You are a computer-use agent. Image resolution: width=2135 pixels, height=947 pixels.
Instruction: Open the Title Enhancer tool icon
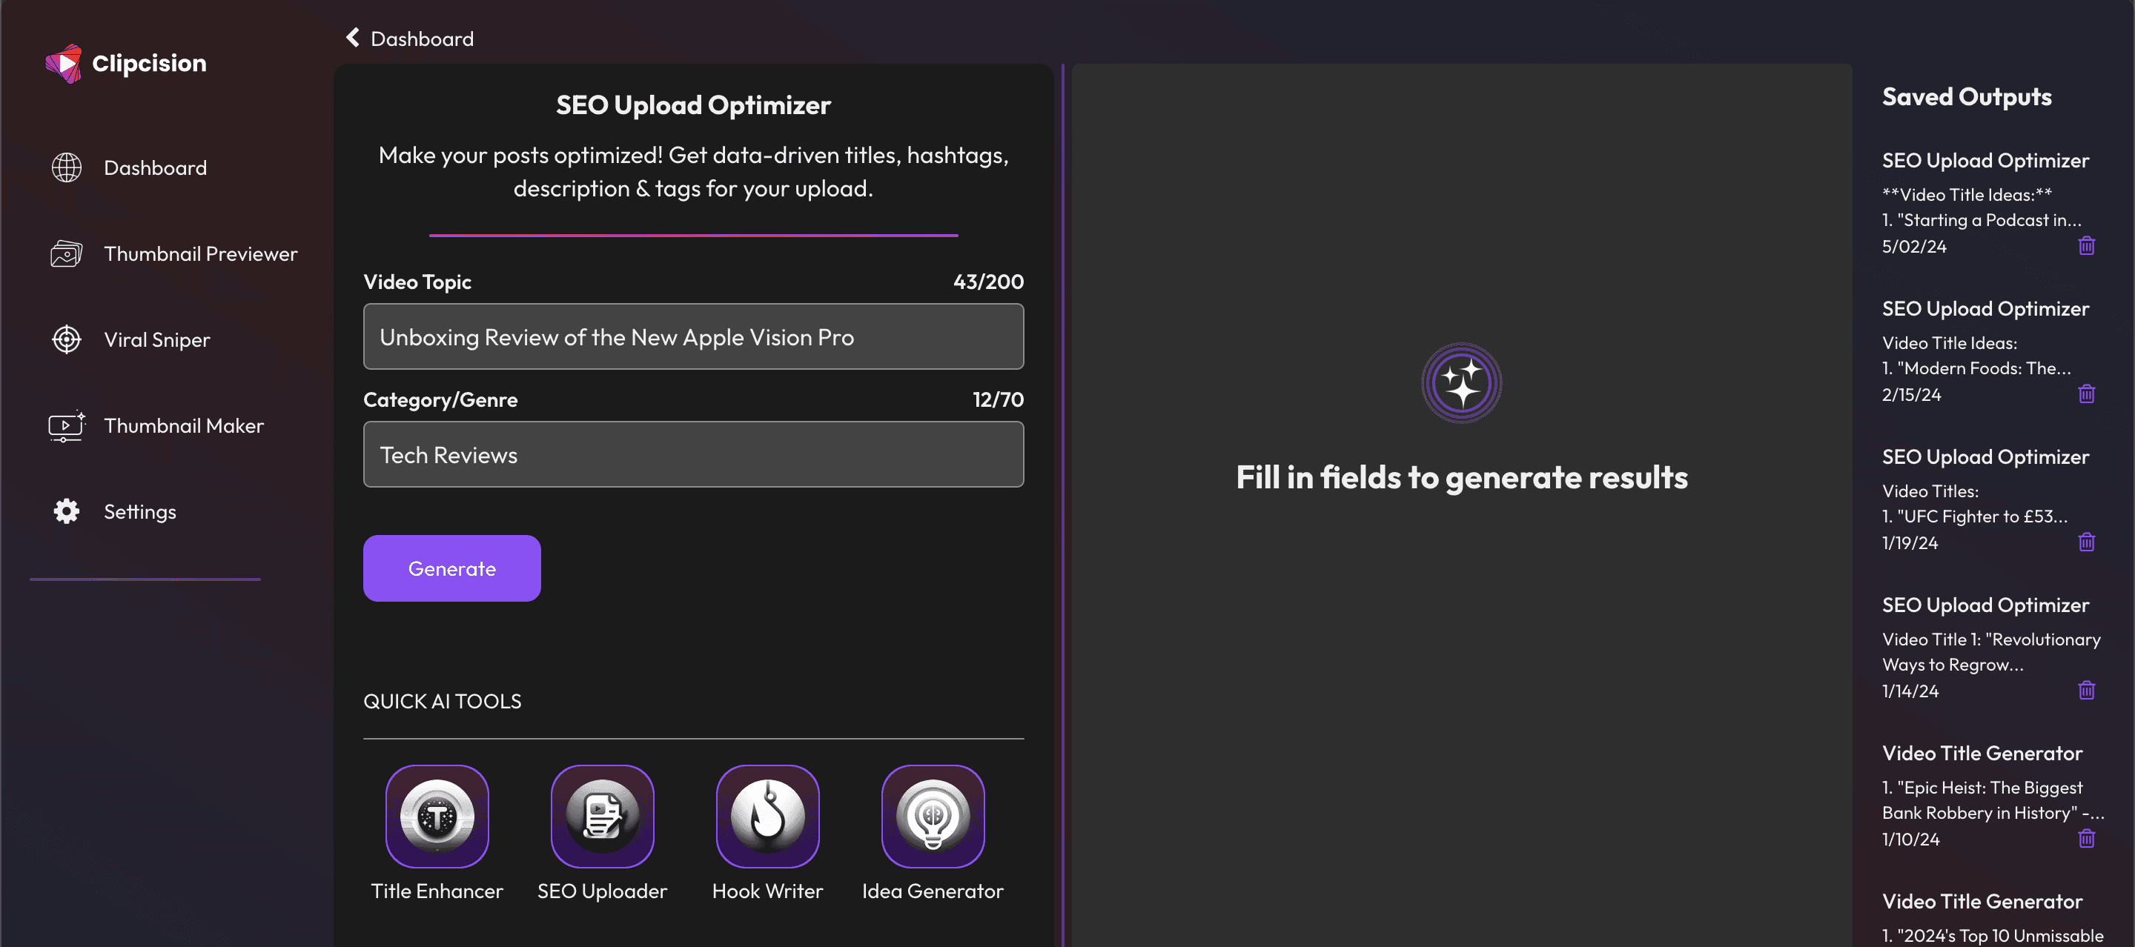tap(437, 816)
